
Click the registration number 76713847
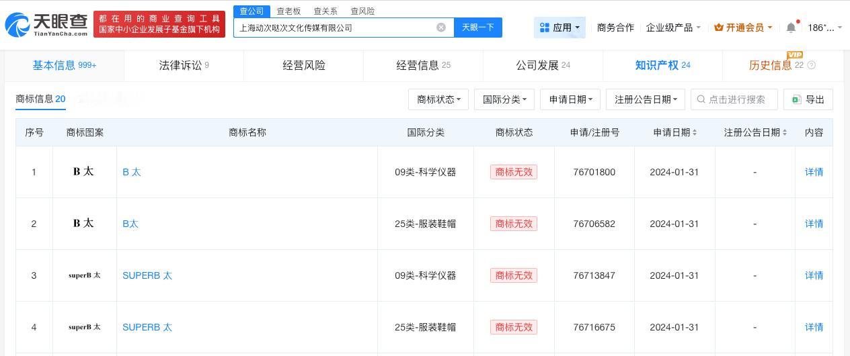click(x=594, y=275)
